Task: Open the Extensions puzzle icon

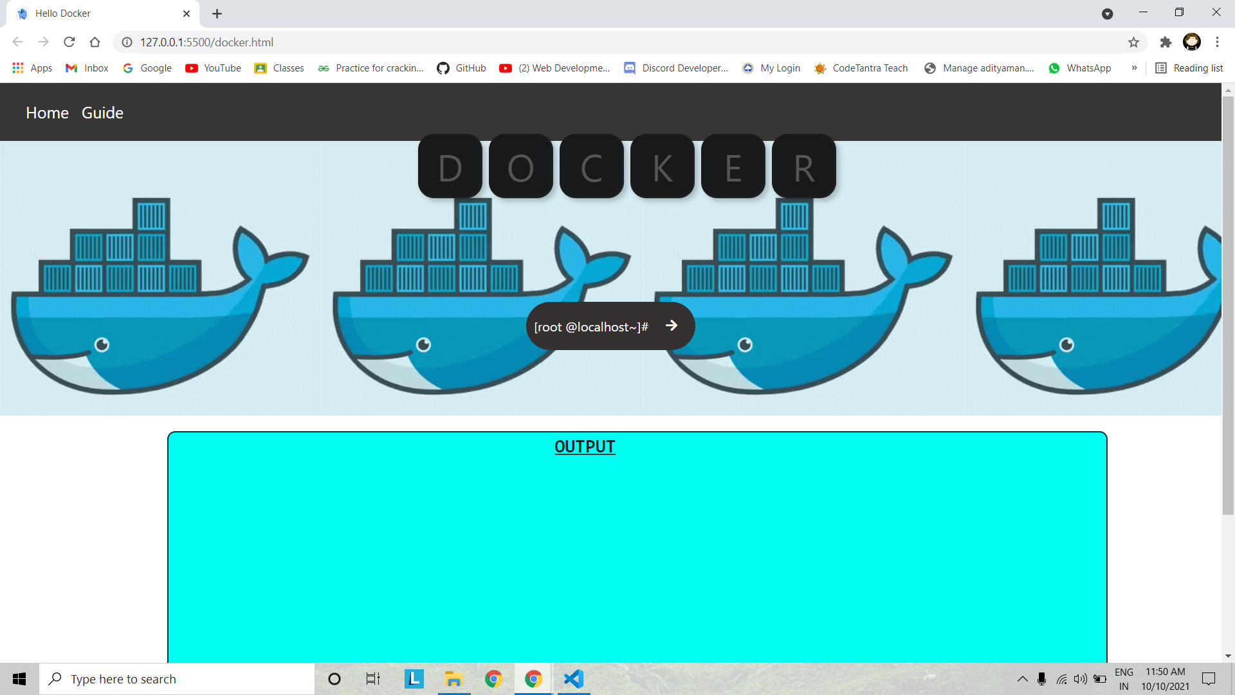Action: click(x=1166, y=42)
